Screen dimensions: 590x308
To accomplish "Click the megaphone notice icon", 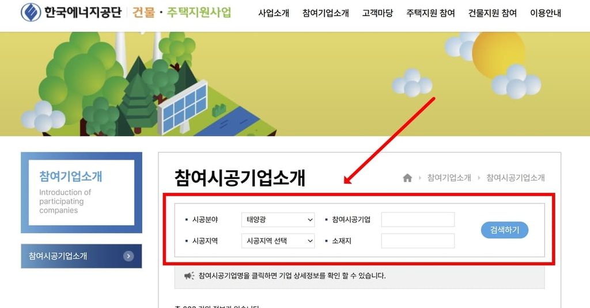I will pyautogui.click(x=189, y=276).
